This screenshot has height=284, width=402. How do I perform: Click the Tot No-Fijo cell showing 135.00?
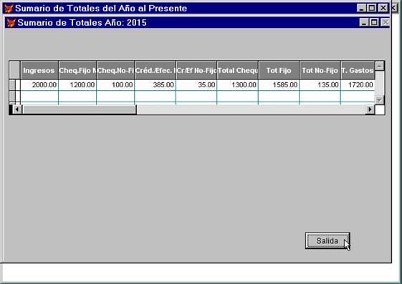pyautogui.click(x=320, y=85)
